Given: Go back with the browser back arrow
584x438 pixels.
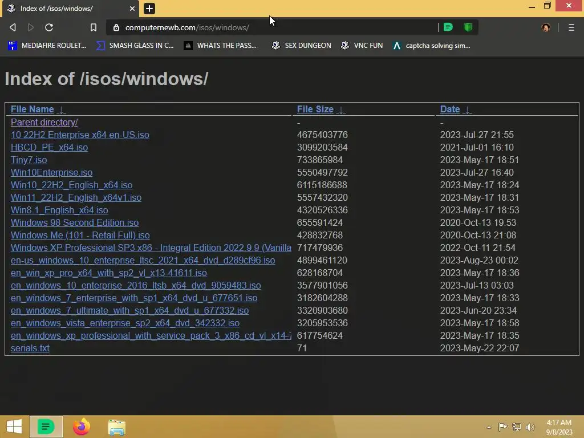Looking at the screenshot, I should (13, 27).
